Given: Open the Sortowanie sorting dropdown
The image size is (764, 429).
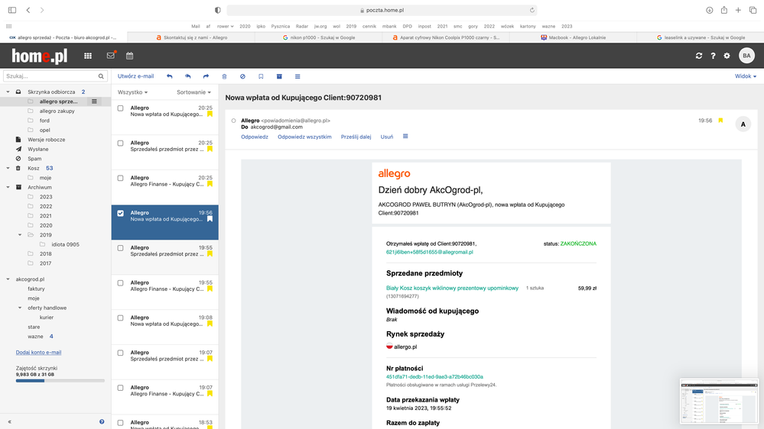Looking at the screenshot, I should click(x=193, y=92).
